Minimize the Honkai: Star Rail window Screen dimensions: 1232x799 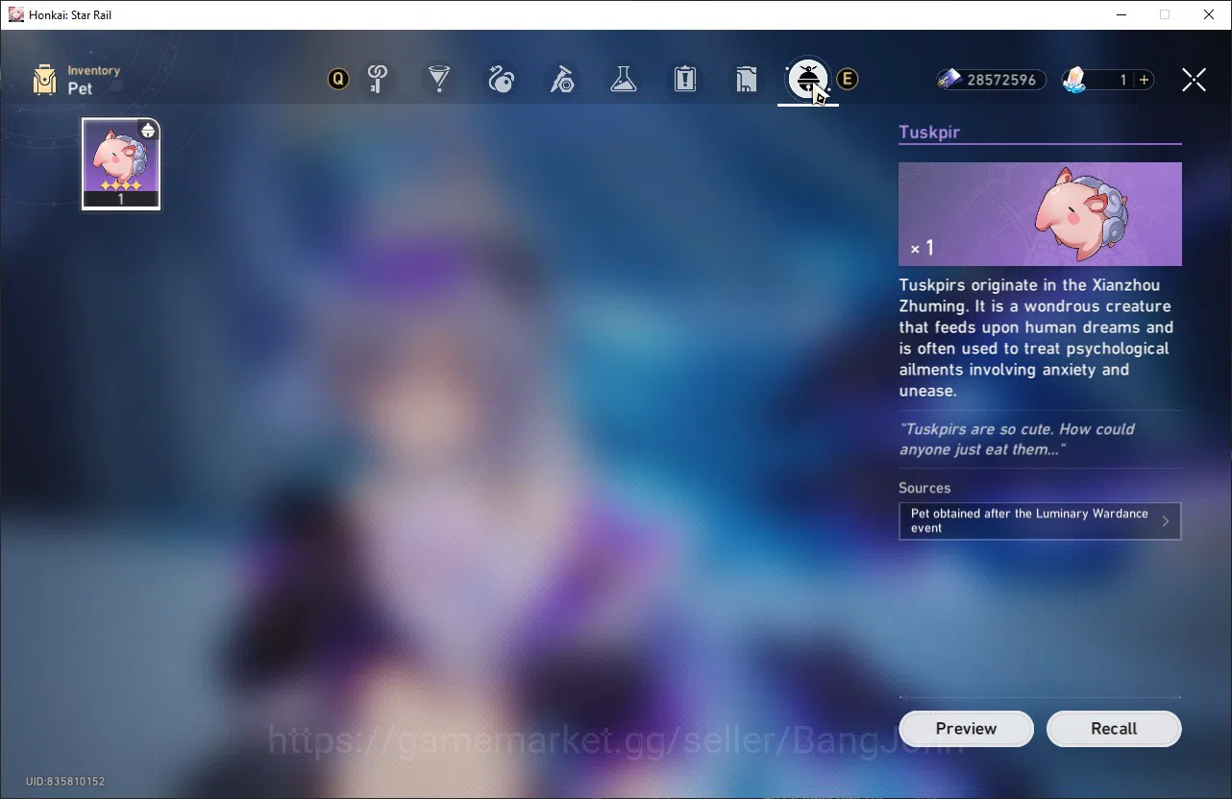click(x=1121, y=14)
